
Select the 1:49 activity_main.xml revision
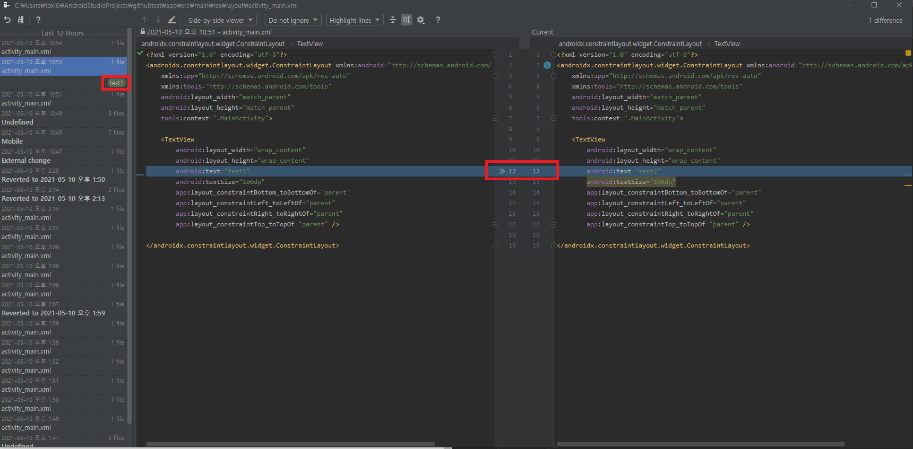[x=63, y=423]
